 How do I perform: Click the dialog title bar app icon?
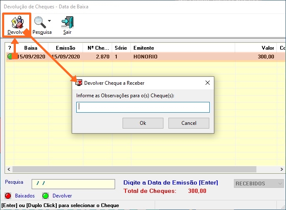click(x=79, y=83)
